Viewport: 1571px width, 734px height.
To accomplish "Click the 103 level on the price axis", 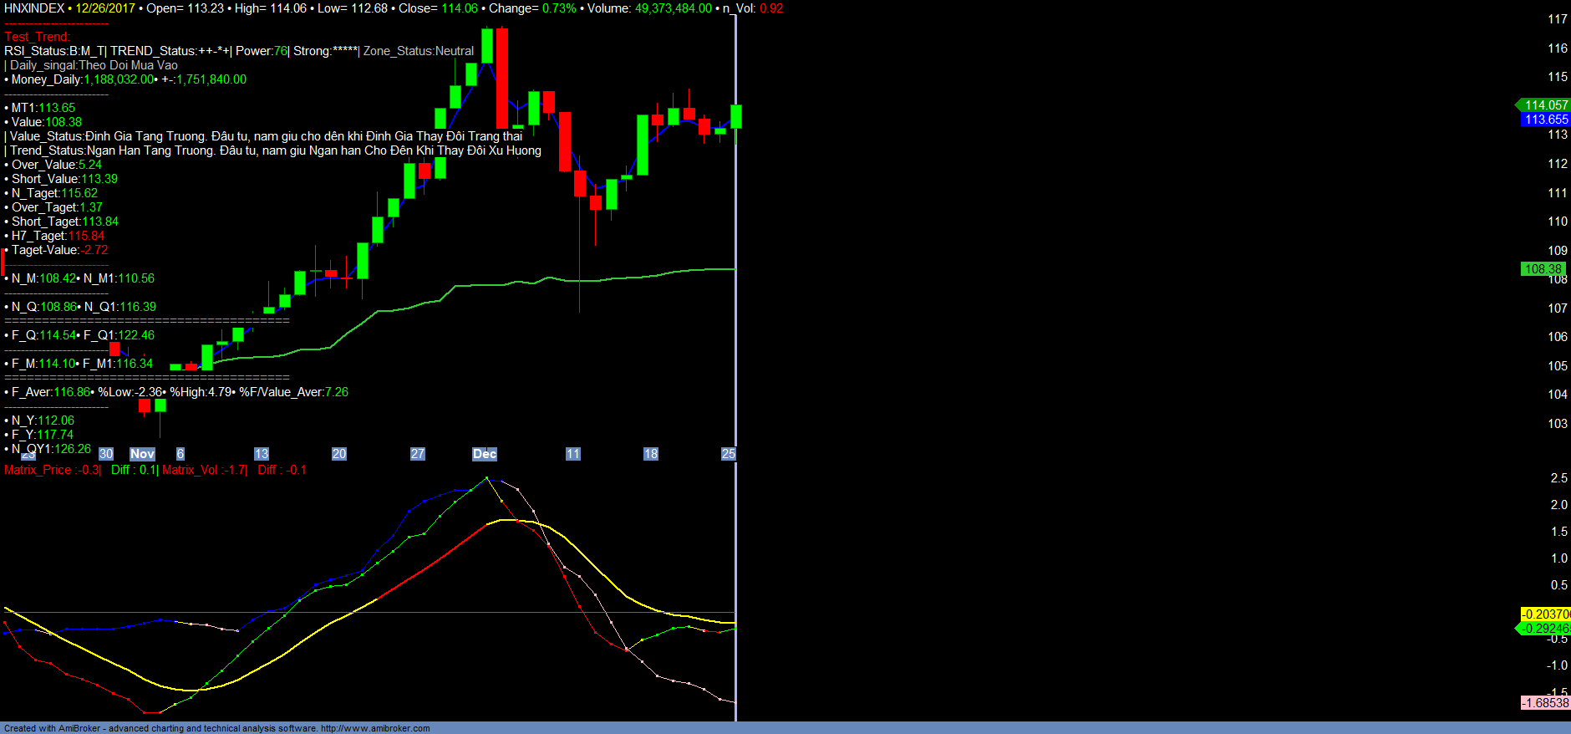I will tap(1558, 424).
